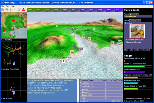Screen dimensions: 154x103
Task: Jump to decade 2060 on timeline
Action: (x=84, y=10)
